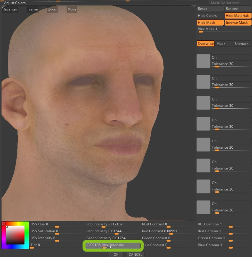Reset all color adjustments

210,9
